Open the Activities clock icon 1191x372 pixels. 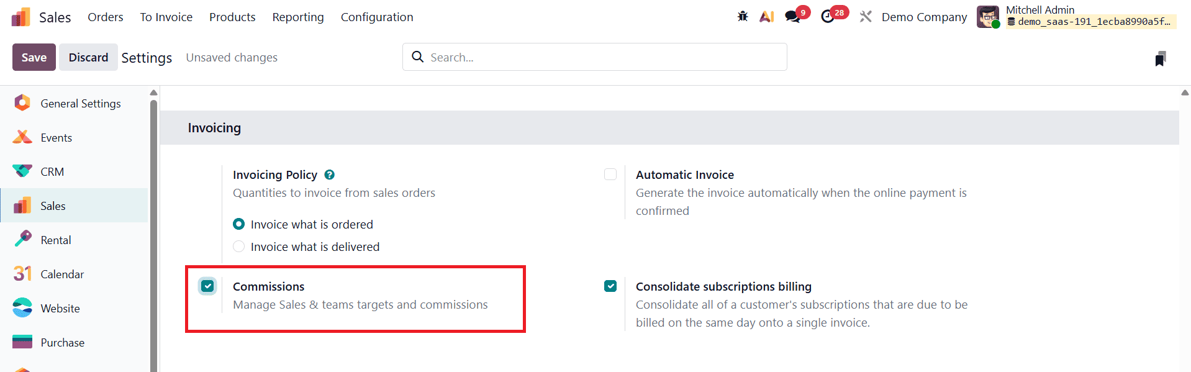[829, 16]
